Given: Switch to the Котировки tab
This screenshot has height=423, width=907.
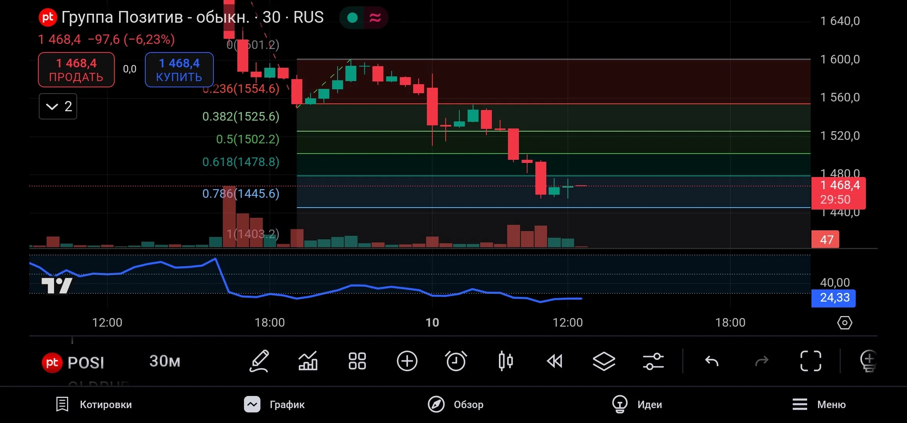Looking at the screenshot, I should 94,405.
